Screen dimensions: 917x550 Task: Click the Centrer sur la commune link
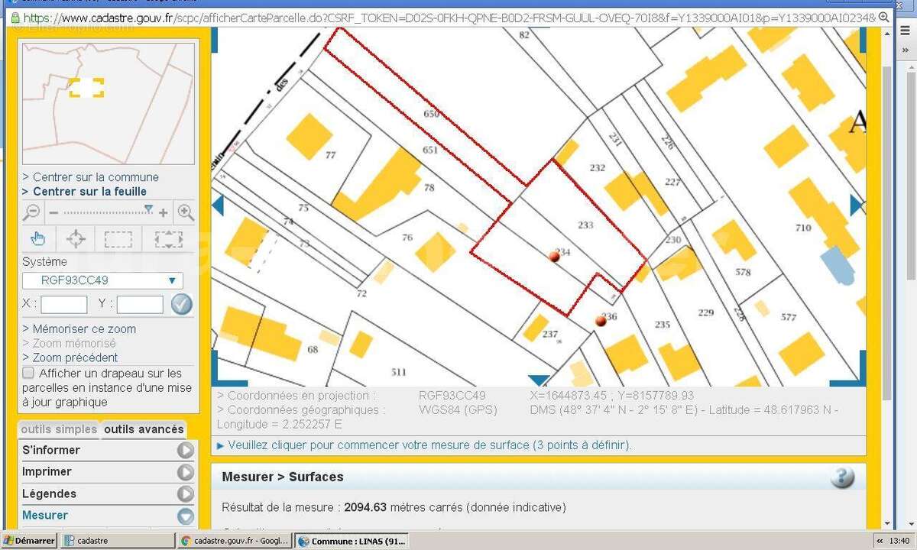96,177
